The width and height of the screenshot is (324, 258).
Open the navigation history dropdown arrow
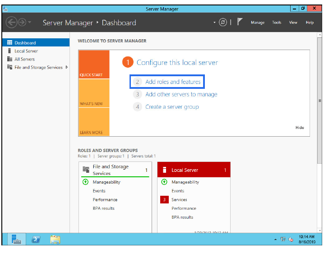tap(29, 22)
